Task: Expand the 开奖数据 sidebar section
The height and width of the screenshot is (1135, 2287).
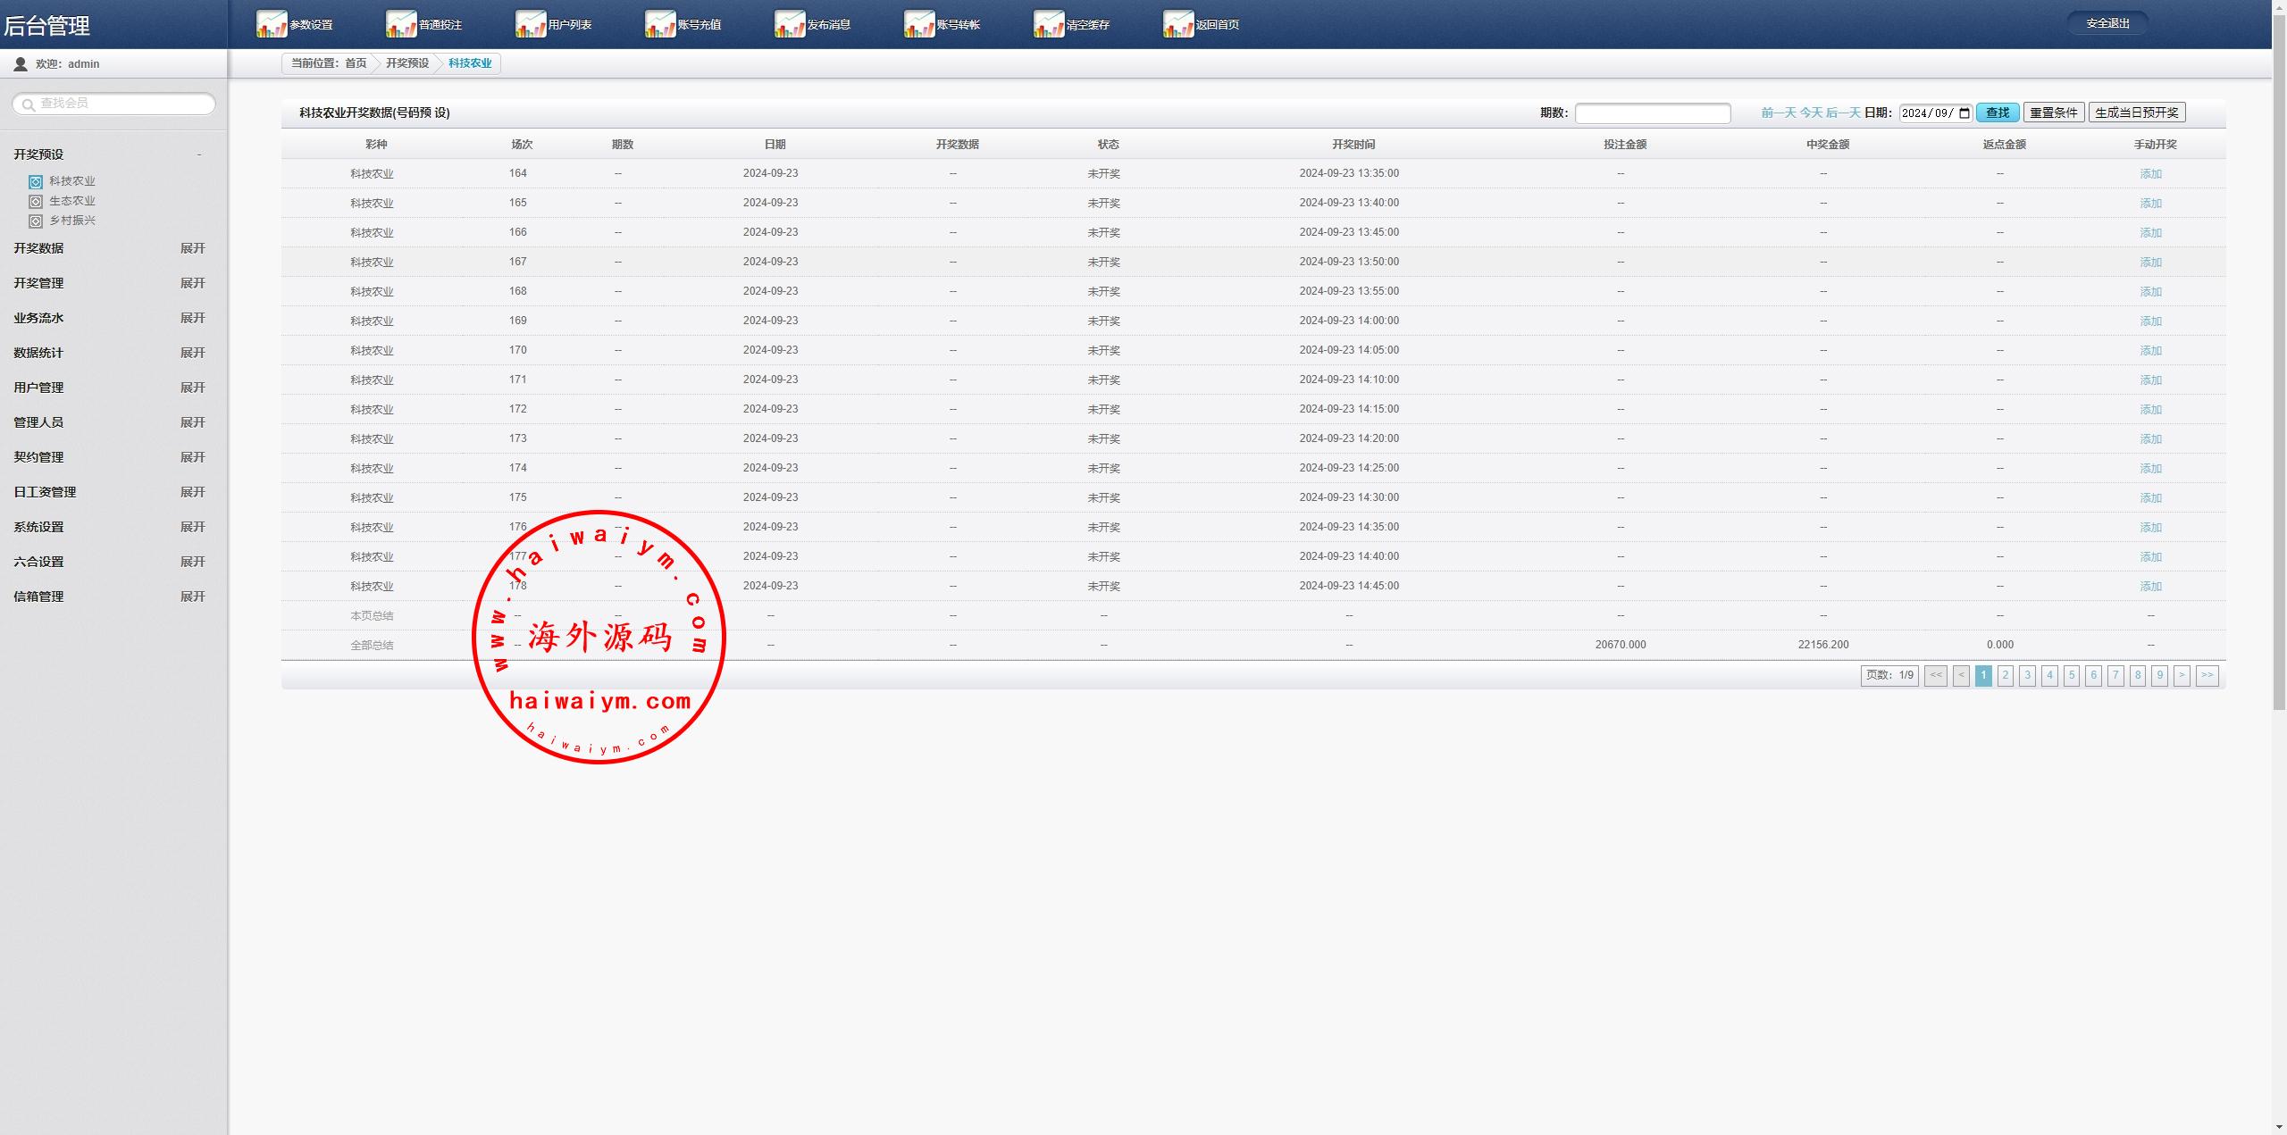Action: (x=192, y=248)
